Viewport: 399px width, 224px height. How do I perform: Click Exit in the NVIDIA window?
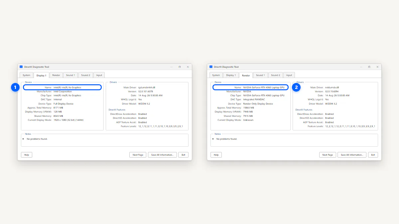373,155
